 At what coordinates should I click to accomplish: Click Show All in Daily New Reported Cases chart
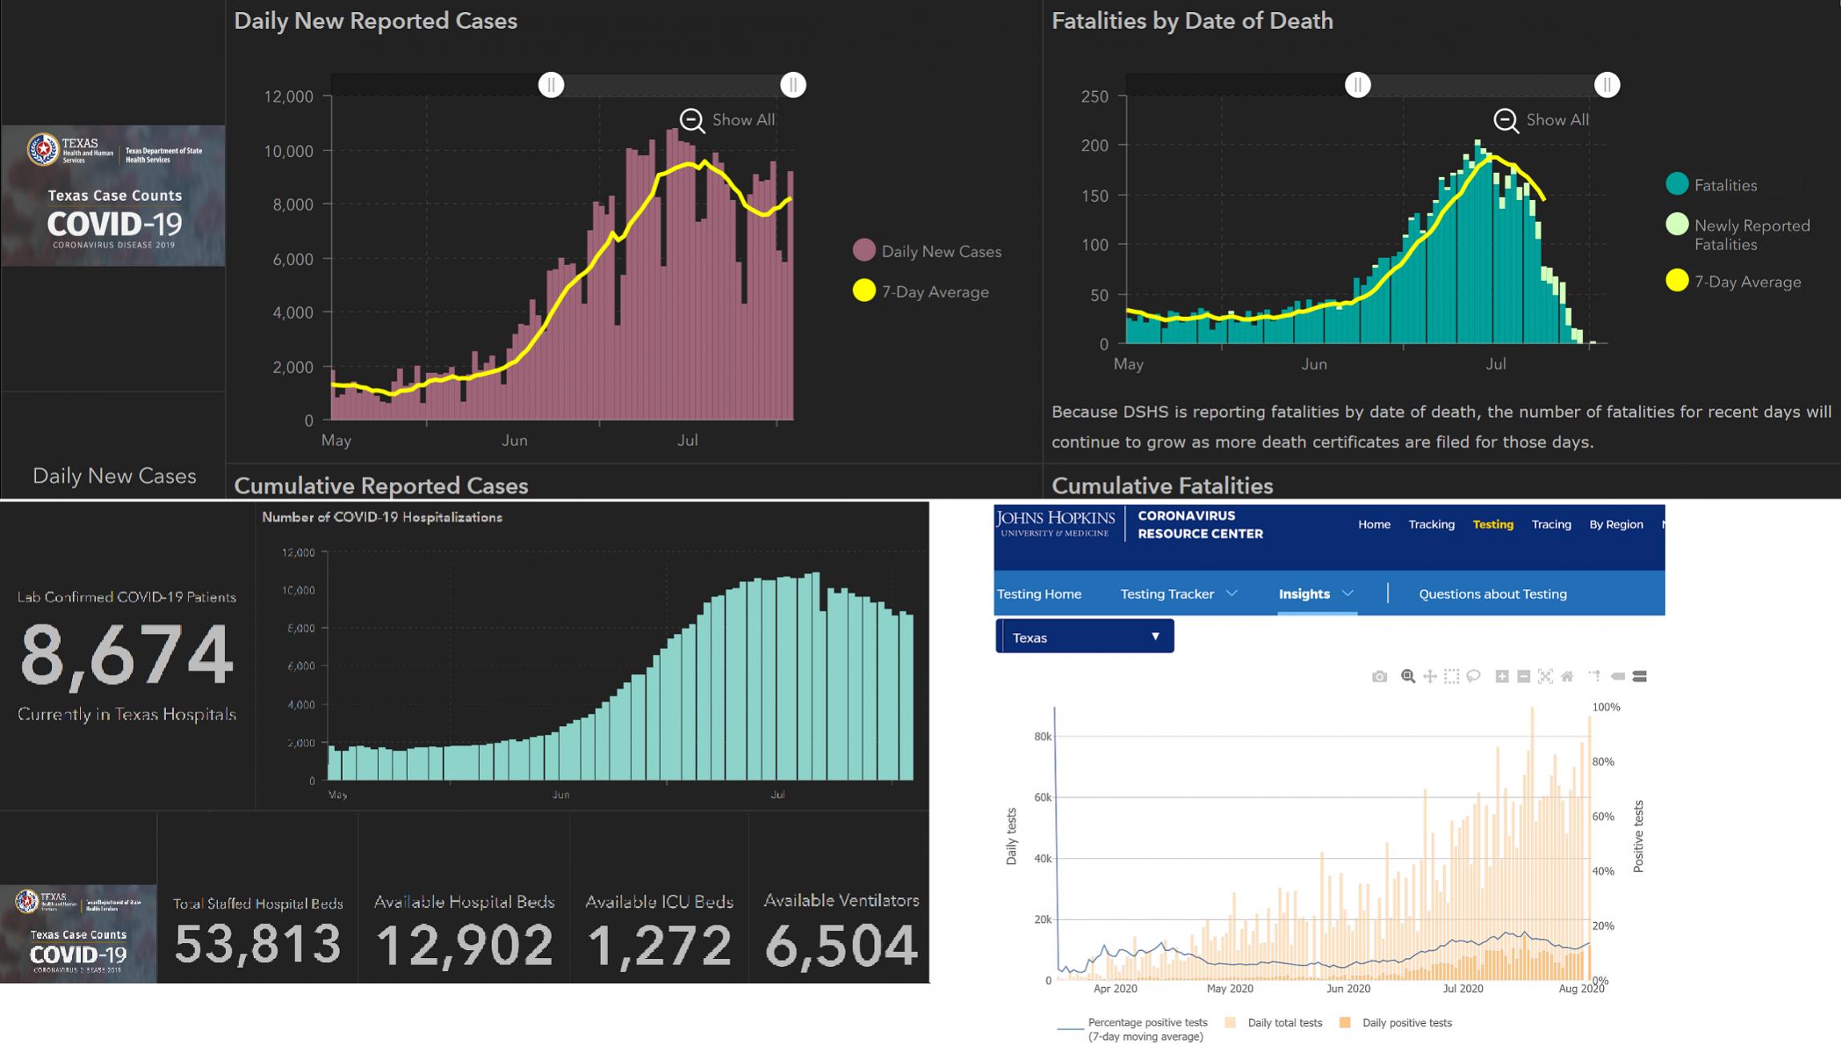tap(743, 119)
